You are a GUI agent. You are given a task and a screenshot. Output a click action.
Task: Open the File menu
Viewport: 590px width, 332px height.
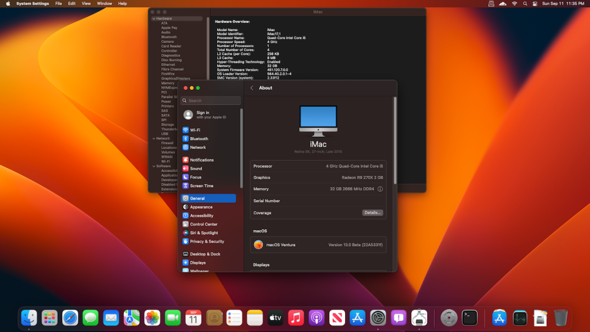[x=58, y=4]
